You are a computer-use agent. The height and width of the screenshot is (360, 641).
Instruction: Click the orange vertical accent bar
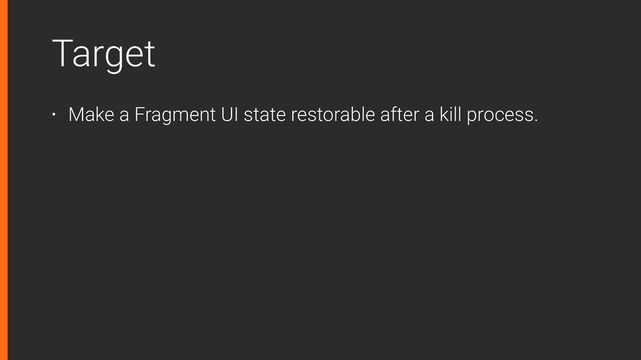(4, 180)
